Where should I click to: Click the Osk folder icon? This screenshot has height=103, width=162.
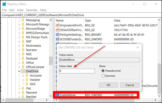click(x=23, y=88)
